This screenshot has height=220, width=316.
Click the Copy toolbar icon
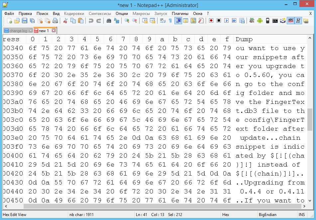[x=73, y=21]
